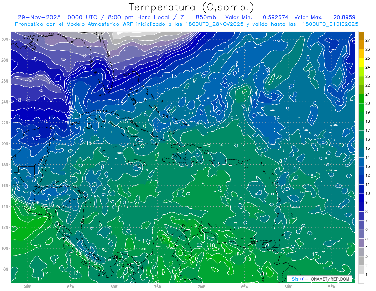This screenshot has height=291, width=376.
Task: Click the "Valor Min. = 0.592674" readout
Action: coord(257,18)
